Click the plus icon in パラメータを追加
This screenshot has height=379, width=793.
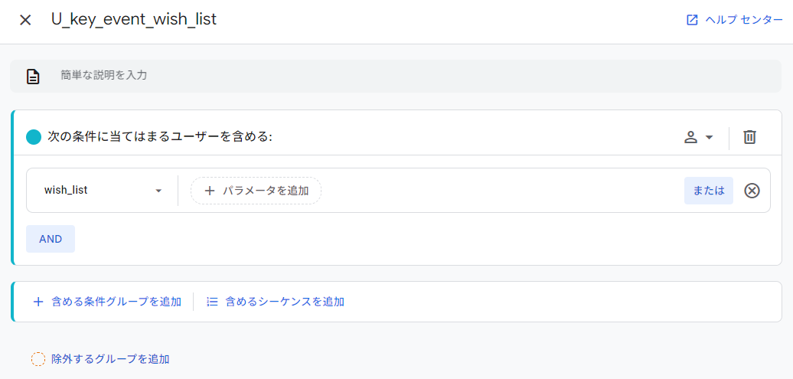(x=210, y=191)
